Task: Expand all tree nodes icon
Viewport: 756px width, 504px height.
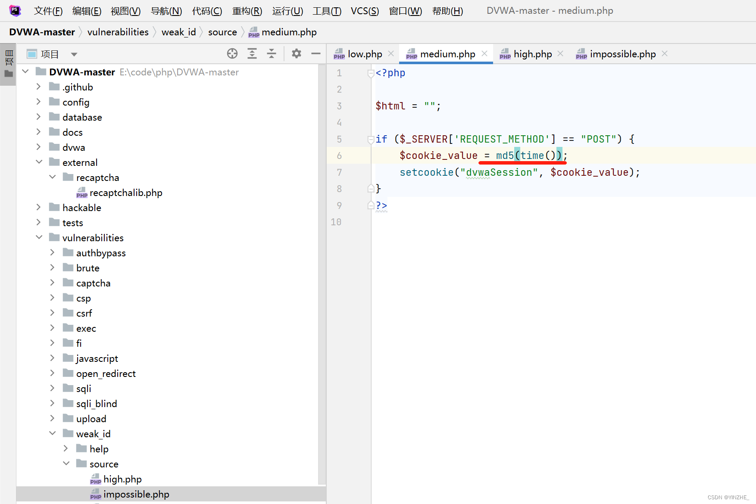Action: (x=252, y=53)
